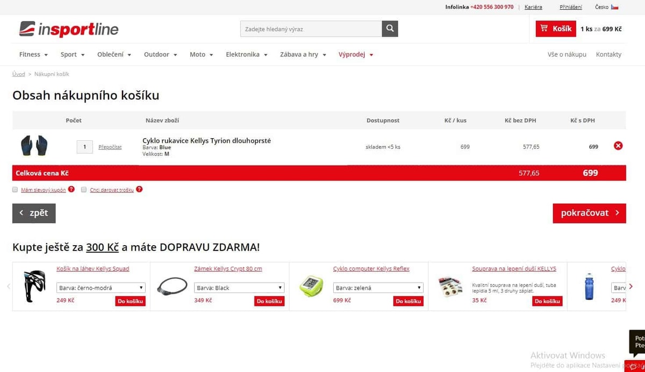
Task: Click the Cyklo rukavice Kellys Tyrion dlouhoprsté name
Action: 207,140
